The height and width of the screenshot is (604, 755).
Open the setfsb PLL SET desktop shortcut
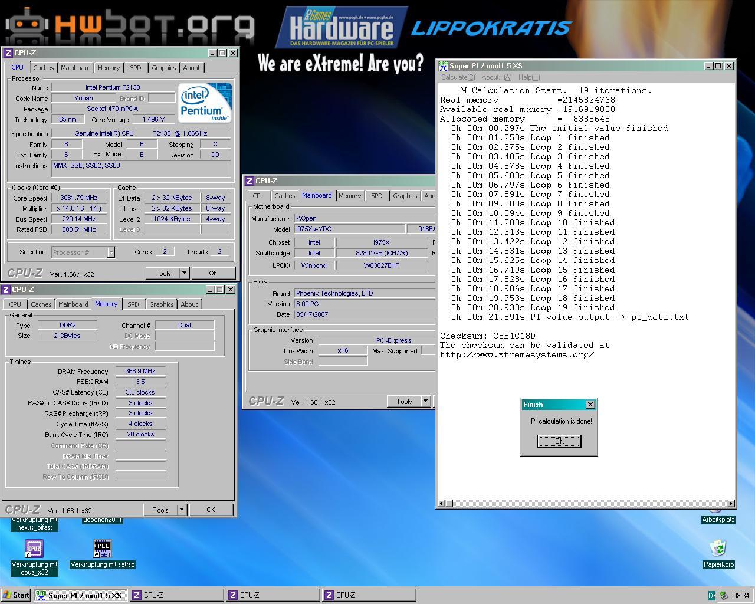pyautogui.click(x=103, y=549)
